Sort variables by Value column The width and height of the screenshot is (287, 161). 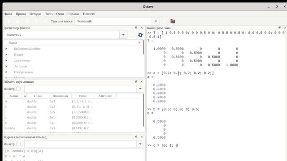[x=83, y=96]
